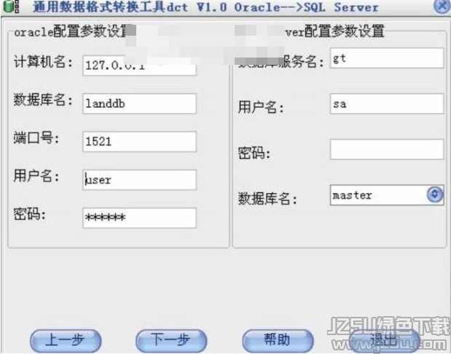Select the port number field 1521
The width and height of the screenshot is (451, 354).
[139, 141]
